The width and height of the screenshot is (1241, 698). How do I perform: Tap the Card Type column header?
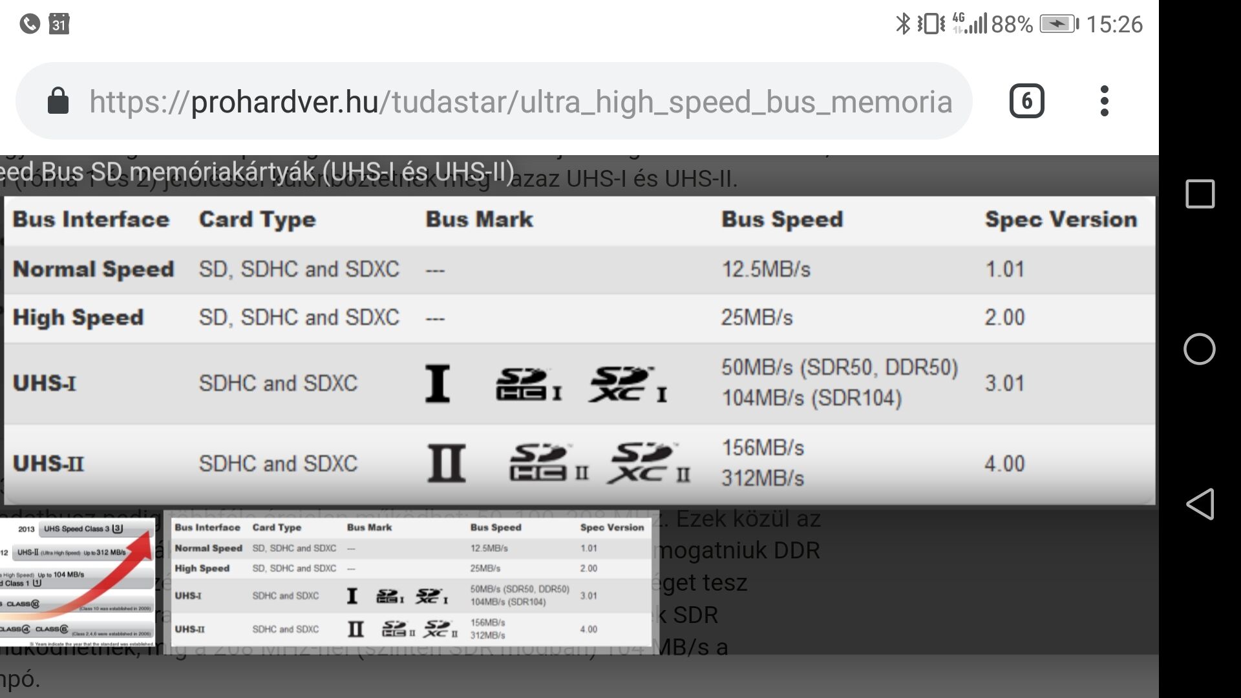pos(257,220)
